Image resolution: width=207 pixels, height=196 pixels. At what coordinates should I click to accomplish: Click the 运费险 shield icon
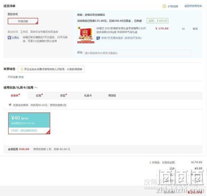10,38
